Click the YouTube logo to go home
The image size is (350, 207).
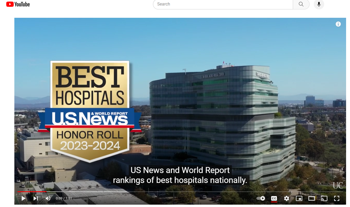[x=18, y=4]
